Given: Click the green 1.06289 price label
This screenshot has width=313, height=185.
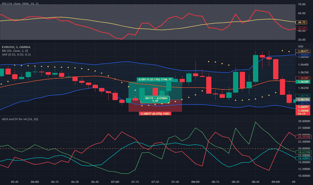Looking at the screenshot, I should [303, 82].
